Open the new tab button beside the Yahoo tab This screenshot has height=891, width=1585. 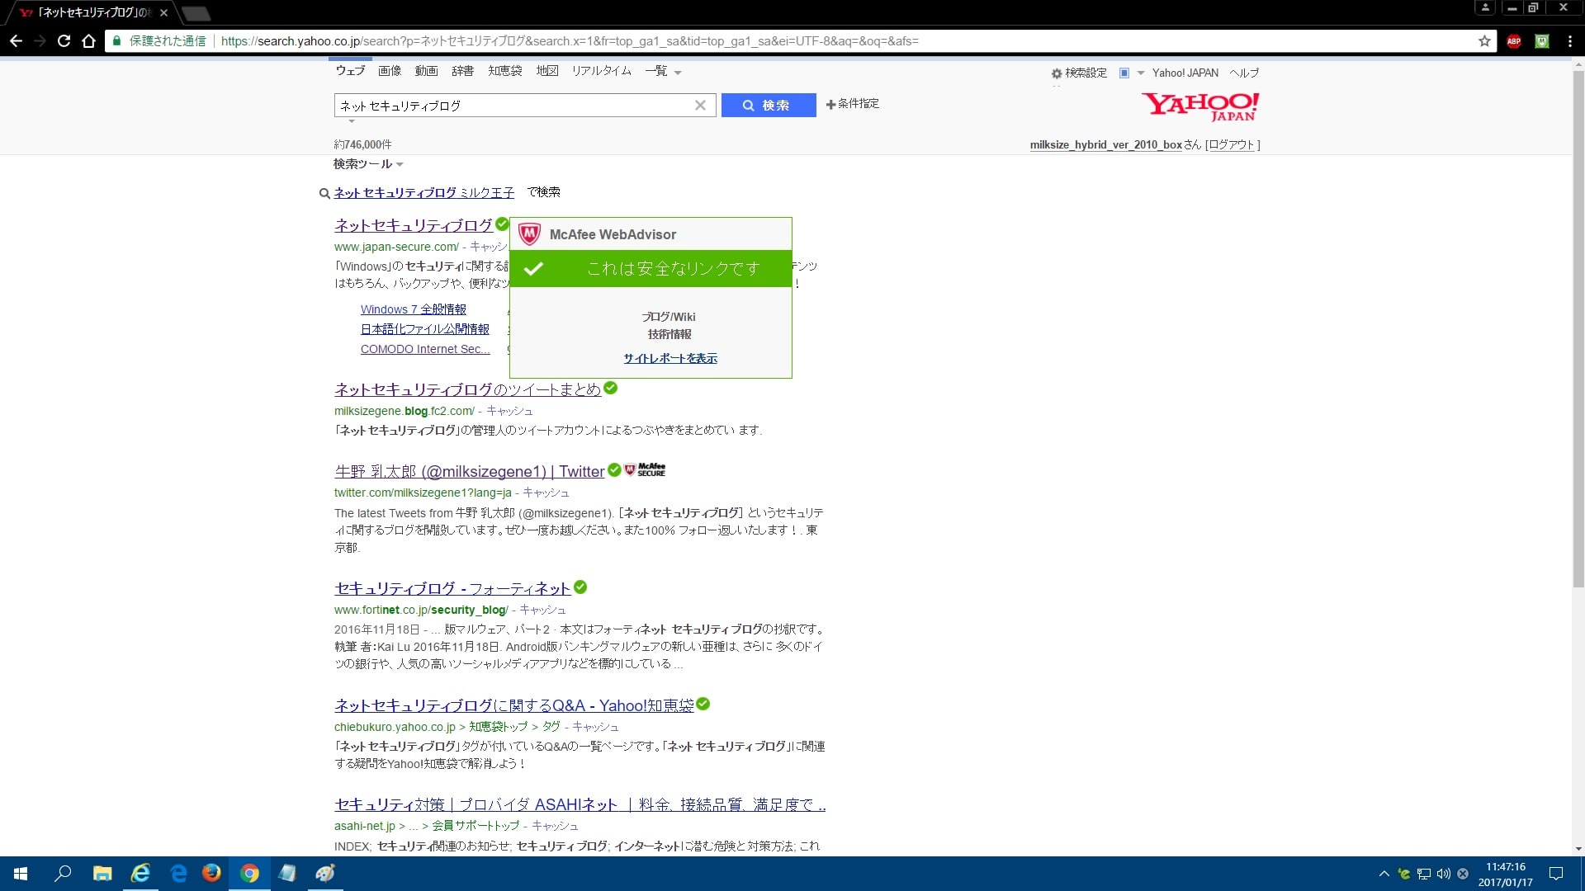click(x=195, y=13)
